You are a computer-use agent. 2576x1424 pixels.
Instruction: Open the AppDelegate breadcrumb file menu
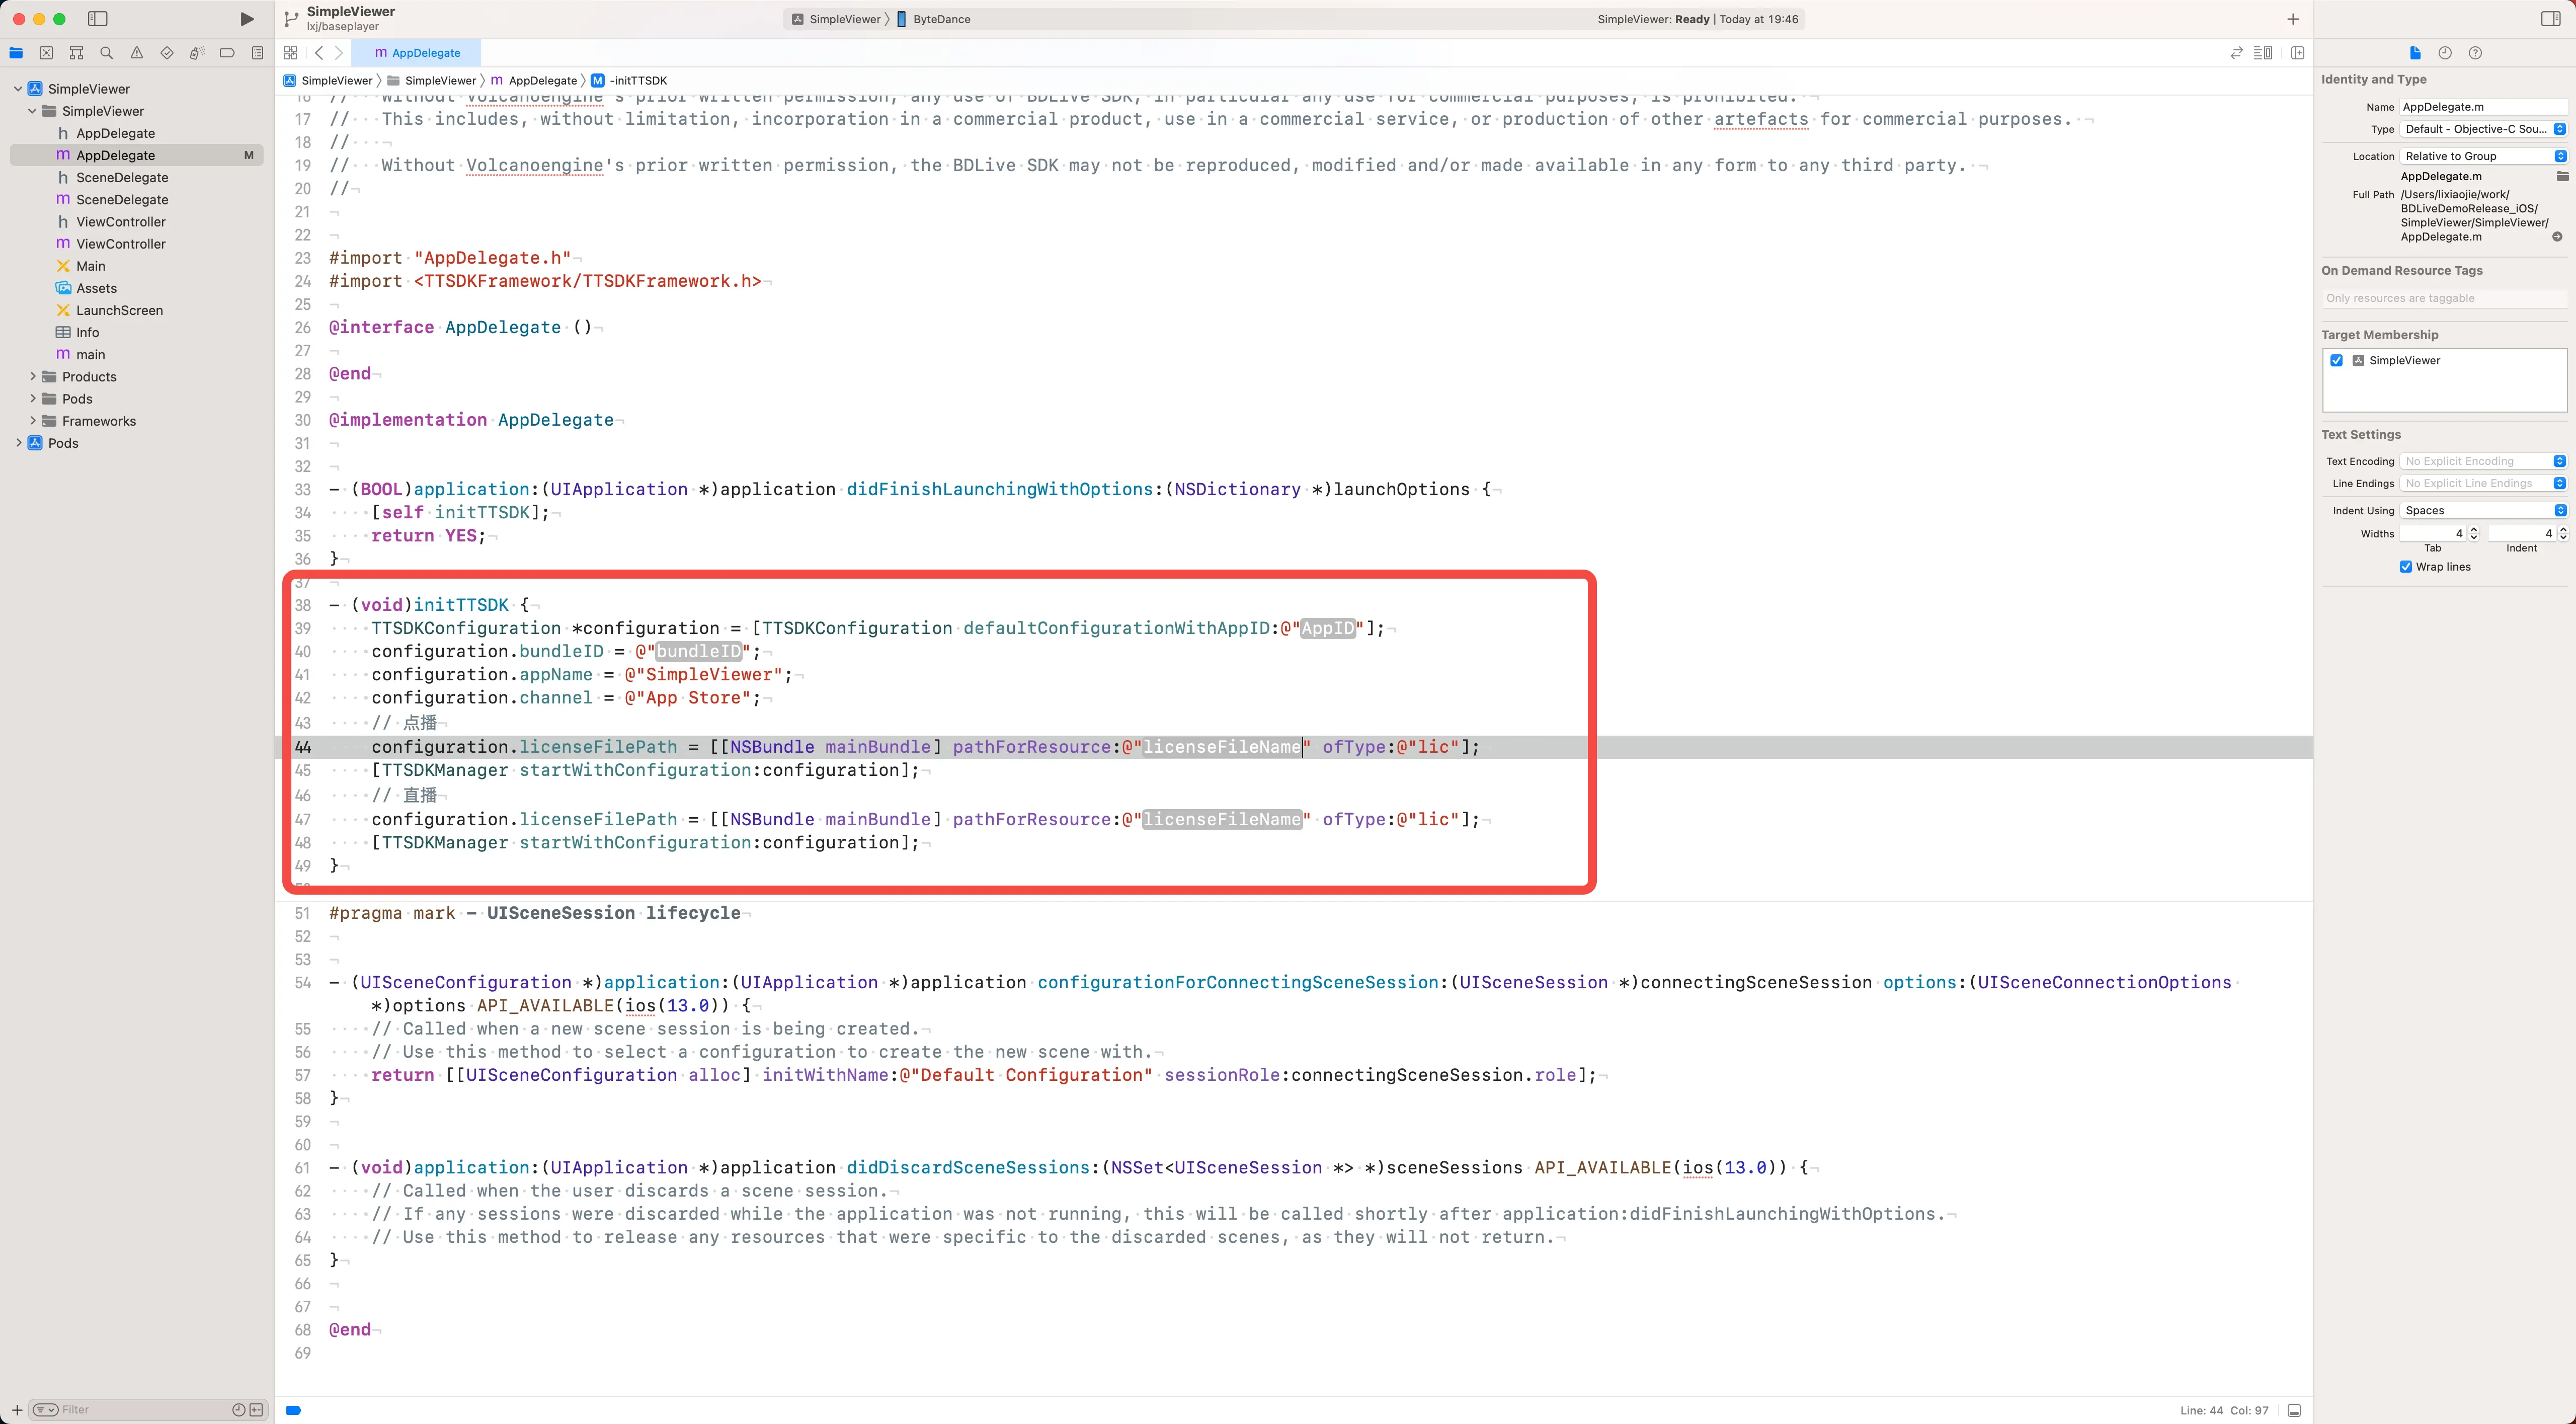(x=534, y=81)
